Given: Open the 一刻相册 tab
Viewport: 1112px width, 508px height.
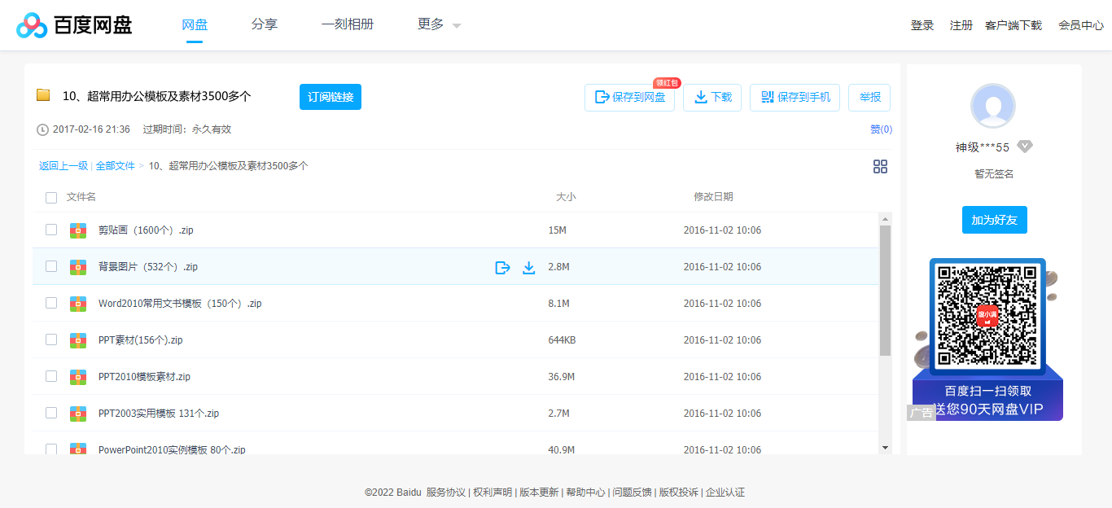Looking at the screenshot, I should [348, 24].
